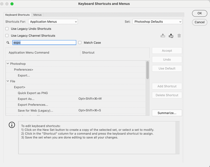Select the Keyboard Shortcuts tab

[17, 15]
